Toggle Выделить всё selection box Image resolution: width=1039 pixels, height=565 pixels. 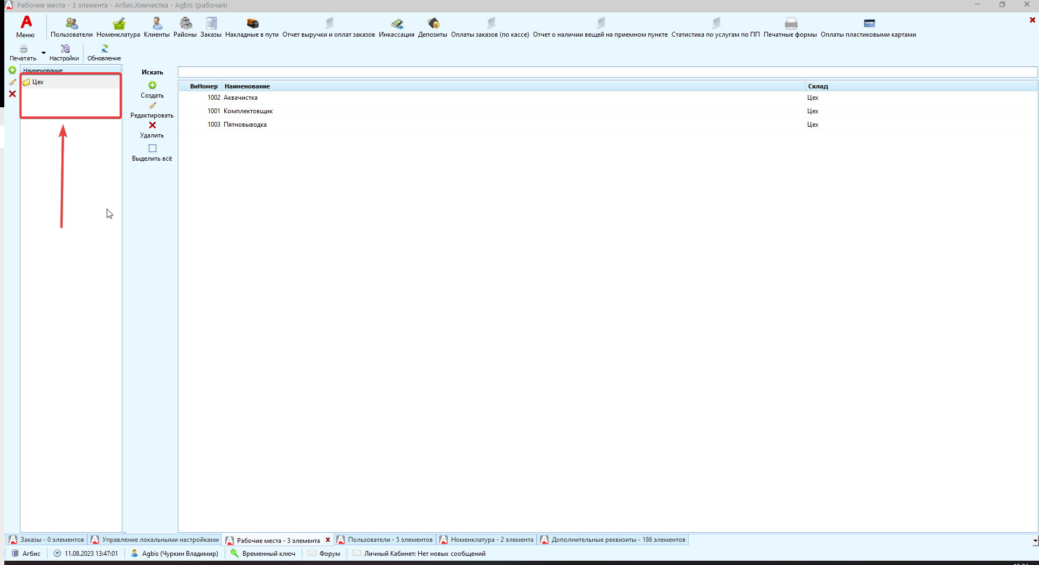pos(152,149)
